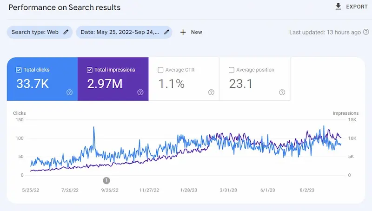Click the annotation marker 1 on chart
Screen dimensions: 372x211
(x=106, y=180)
